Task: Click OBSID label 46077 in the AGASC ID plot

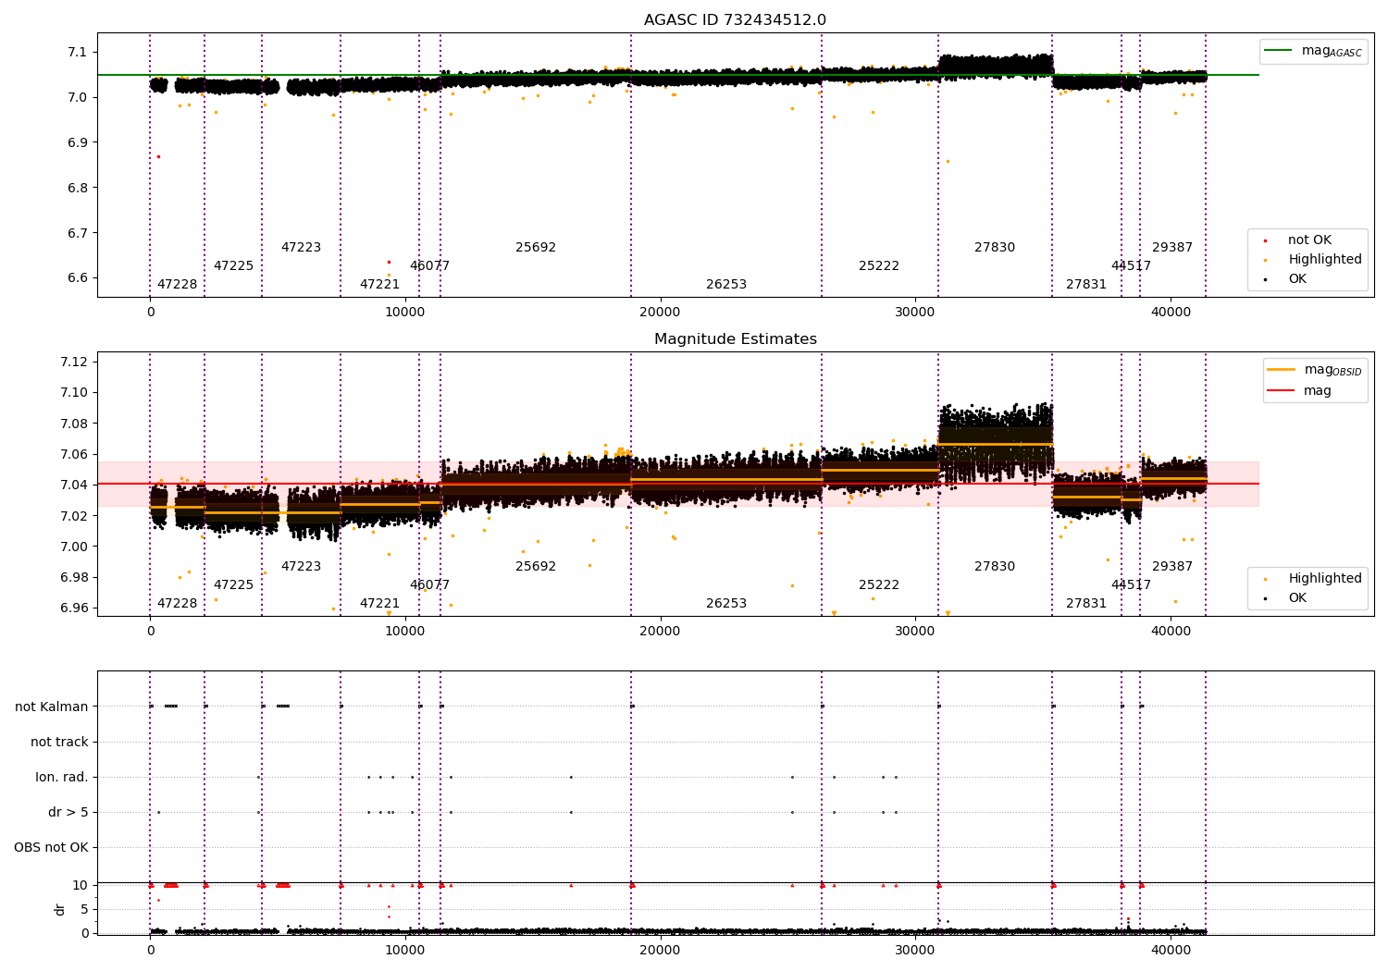Action: [x=429, y=266]
